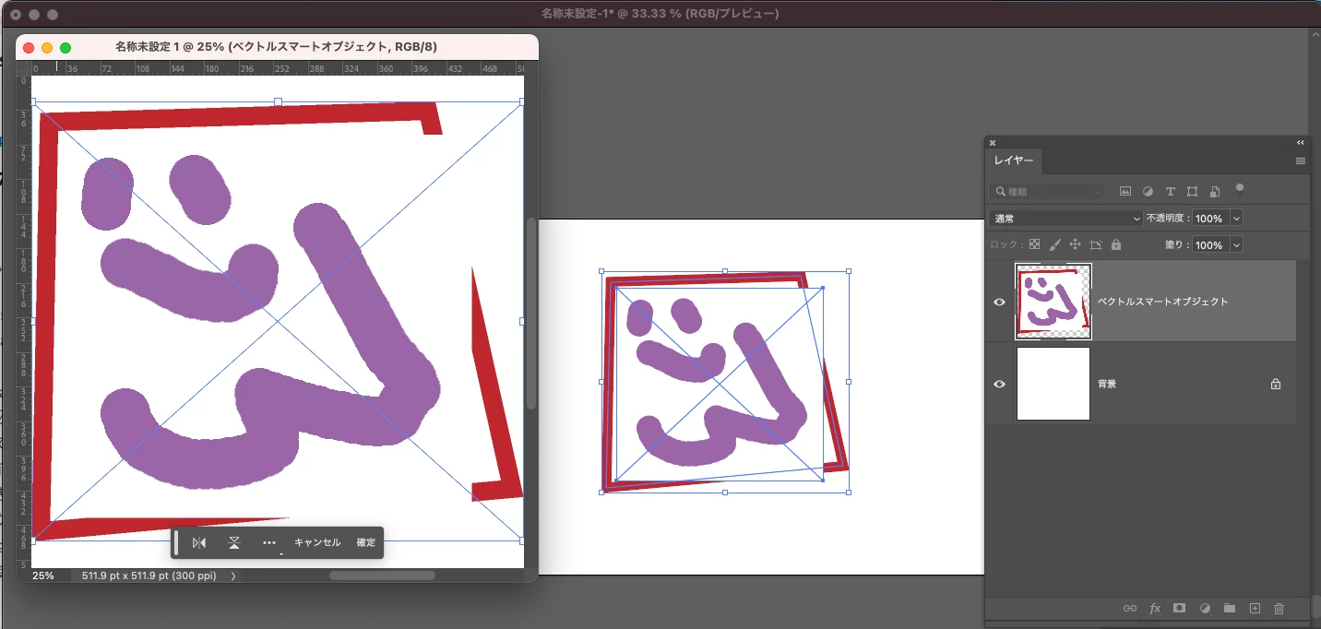Click the fx layer style icon
This screenshot has height=629, width=1321.
[1155, 609]
